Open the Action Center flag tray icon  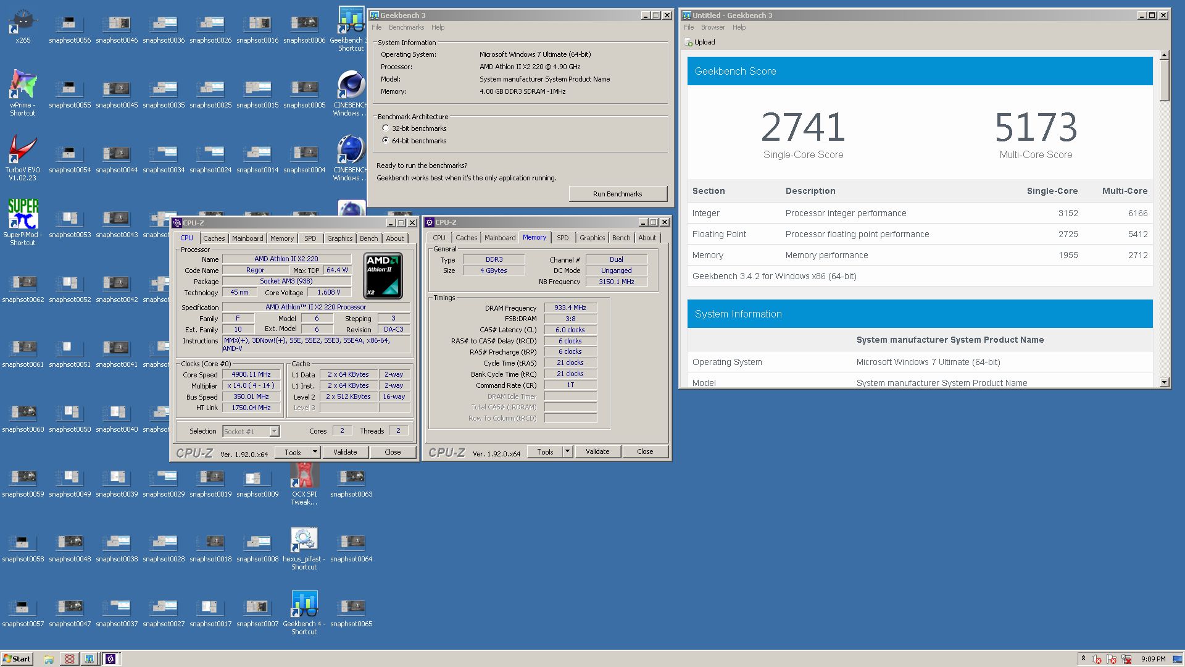1112,659
